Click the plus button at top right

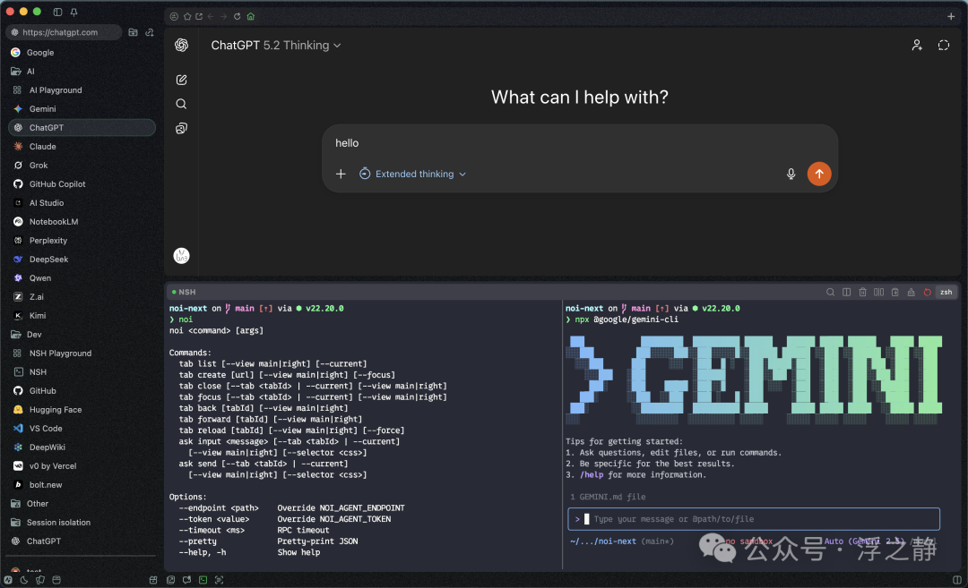951,17
